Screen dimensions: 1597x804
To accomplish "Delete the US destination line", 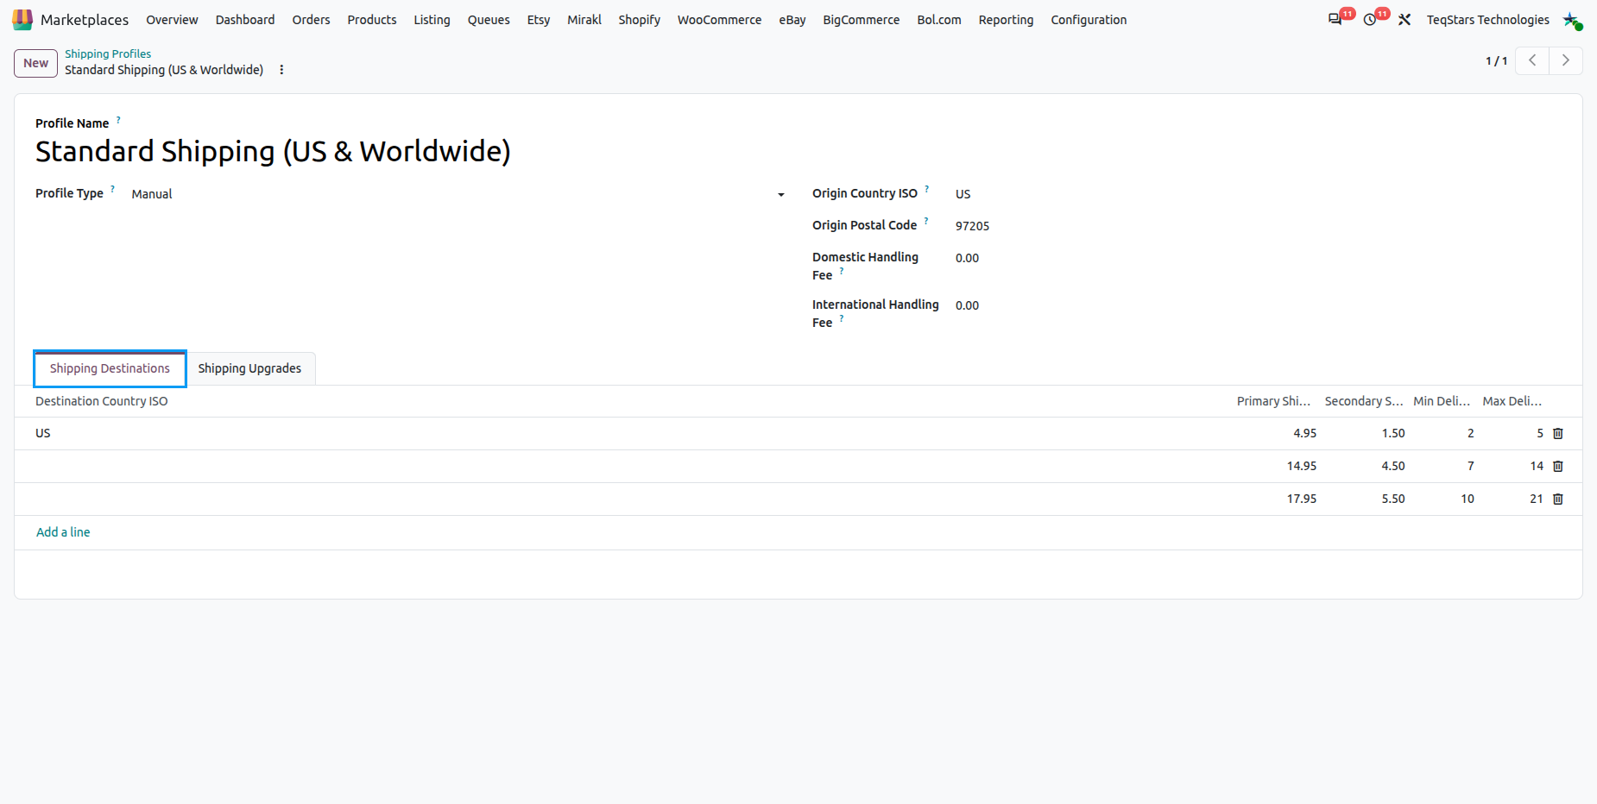I will pyautogui.click(x=1558, y=433).
